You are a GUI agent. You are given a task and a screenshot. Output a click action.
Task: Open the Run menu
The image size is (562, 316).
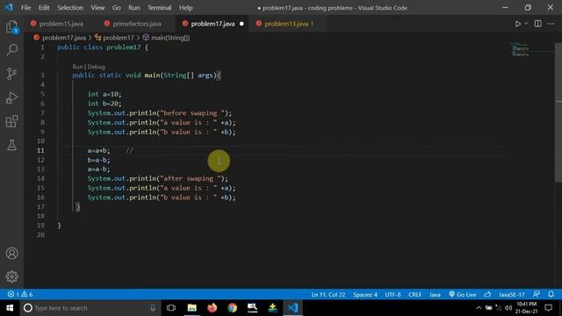click(x=134, y=8)
